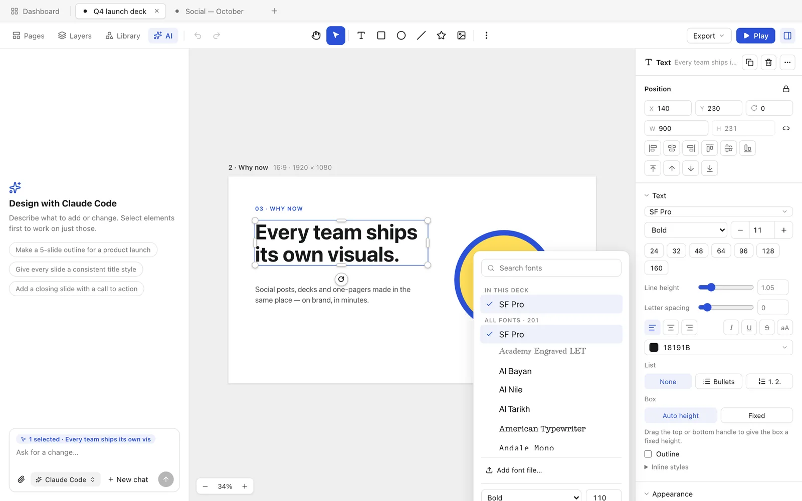The height and width of the screenshot is (501, 802).
Task: Click Add font file...
Action: (514, 470)
